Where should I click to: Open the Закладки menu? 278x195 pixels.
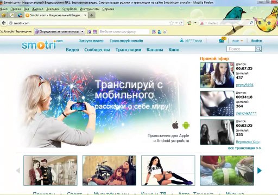point(53,9)
